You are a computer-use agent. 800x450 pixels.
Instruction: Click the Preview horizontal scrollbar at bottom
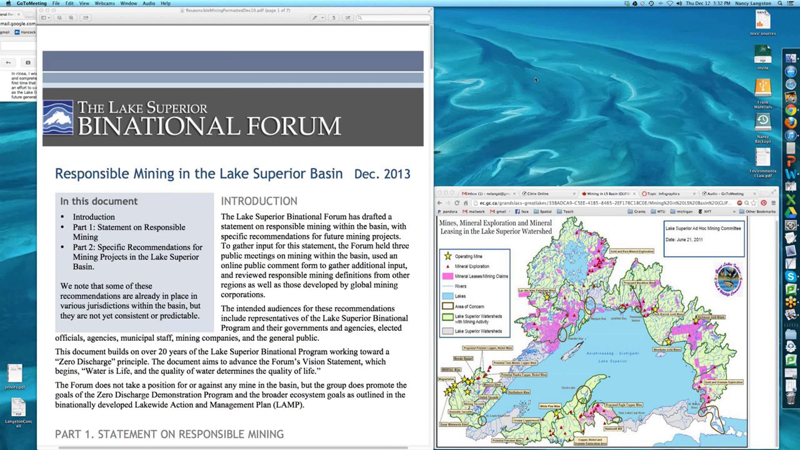point(233,448)
